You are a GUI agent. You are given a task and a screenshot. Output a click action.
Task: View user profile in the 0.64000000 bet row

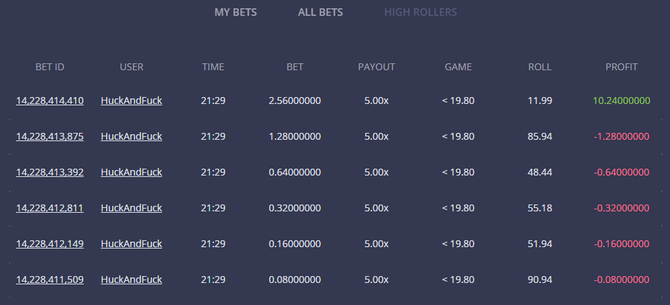point(132,172)
